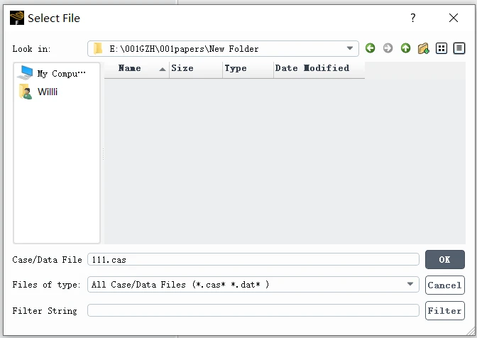Viewport: 477px width, 338px height.
Task: Go back to previous folder
Action: coord(370,48)
